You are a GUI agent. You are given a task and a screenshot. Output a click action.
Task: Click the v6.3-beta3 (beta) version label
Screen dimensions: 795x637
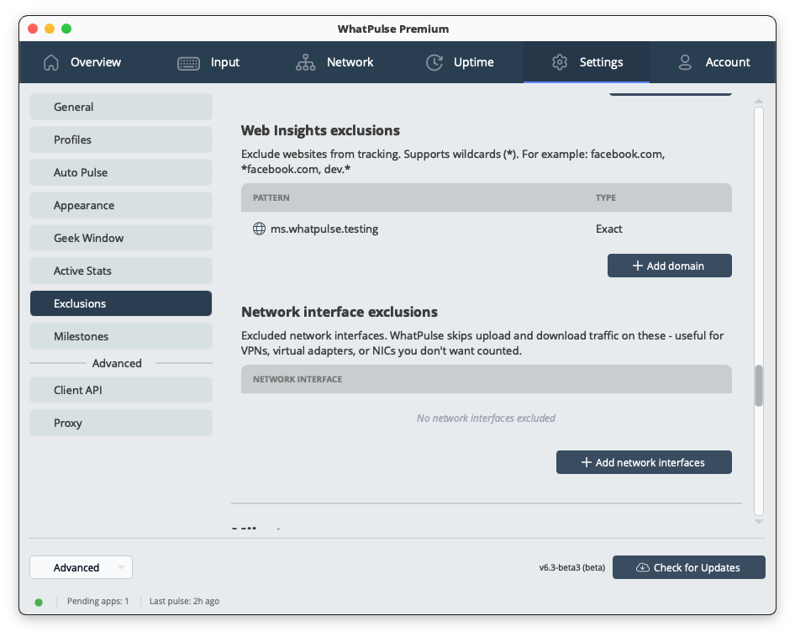point(572,567)
